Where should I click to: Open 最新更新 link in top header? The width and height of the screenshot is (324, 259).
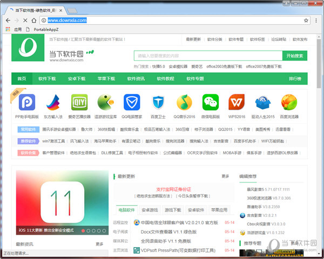193,39
